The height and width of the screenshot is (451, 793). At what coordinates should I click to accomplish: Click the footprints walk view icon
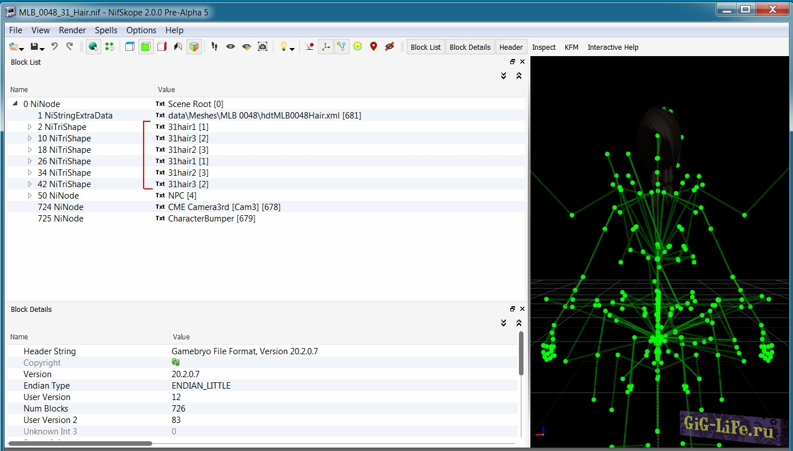click(215, 47)
